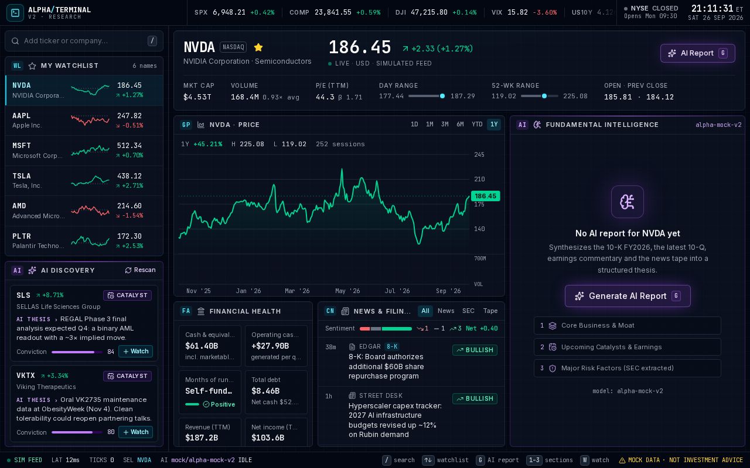Click the ticker search input field

click(x=84, y=41)
